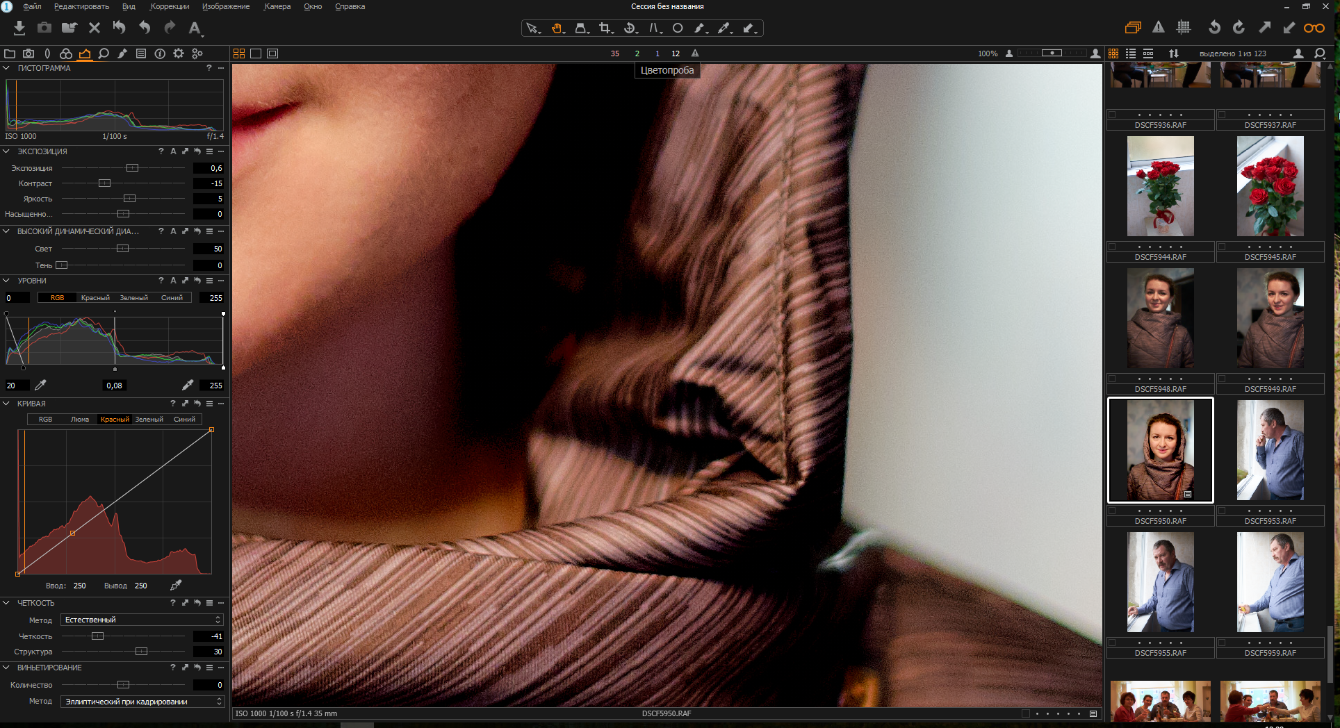Screen dimensions: 1340x728
Task: Click Levels shadow eyedropper picker
Action: point(40,386)
